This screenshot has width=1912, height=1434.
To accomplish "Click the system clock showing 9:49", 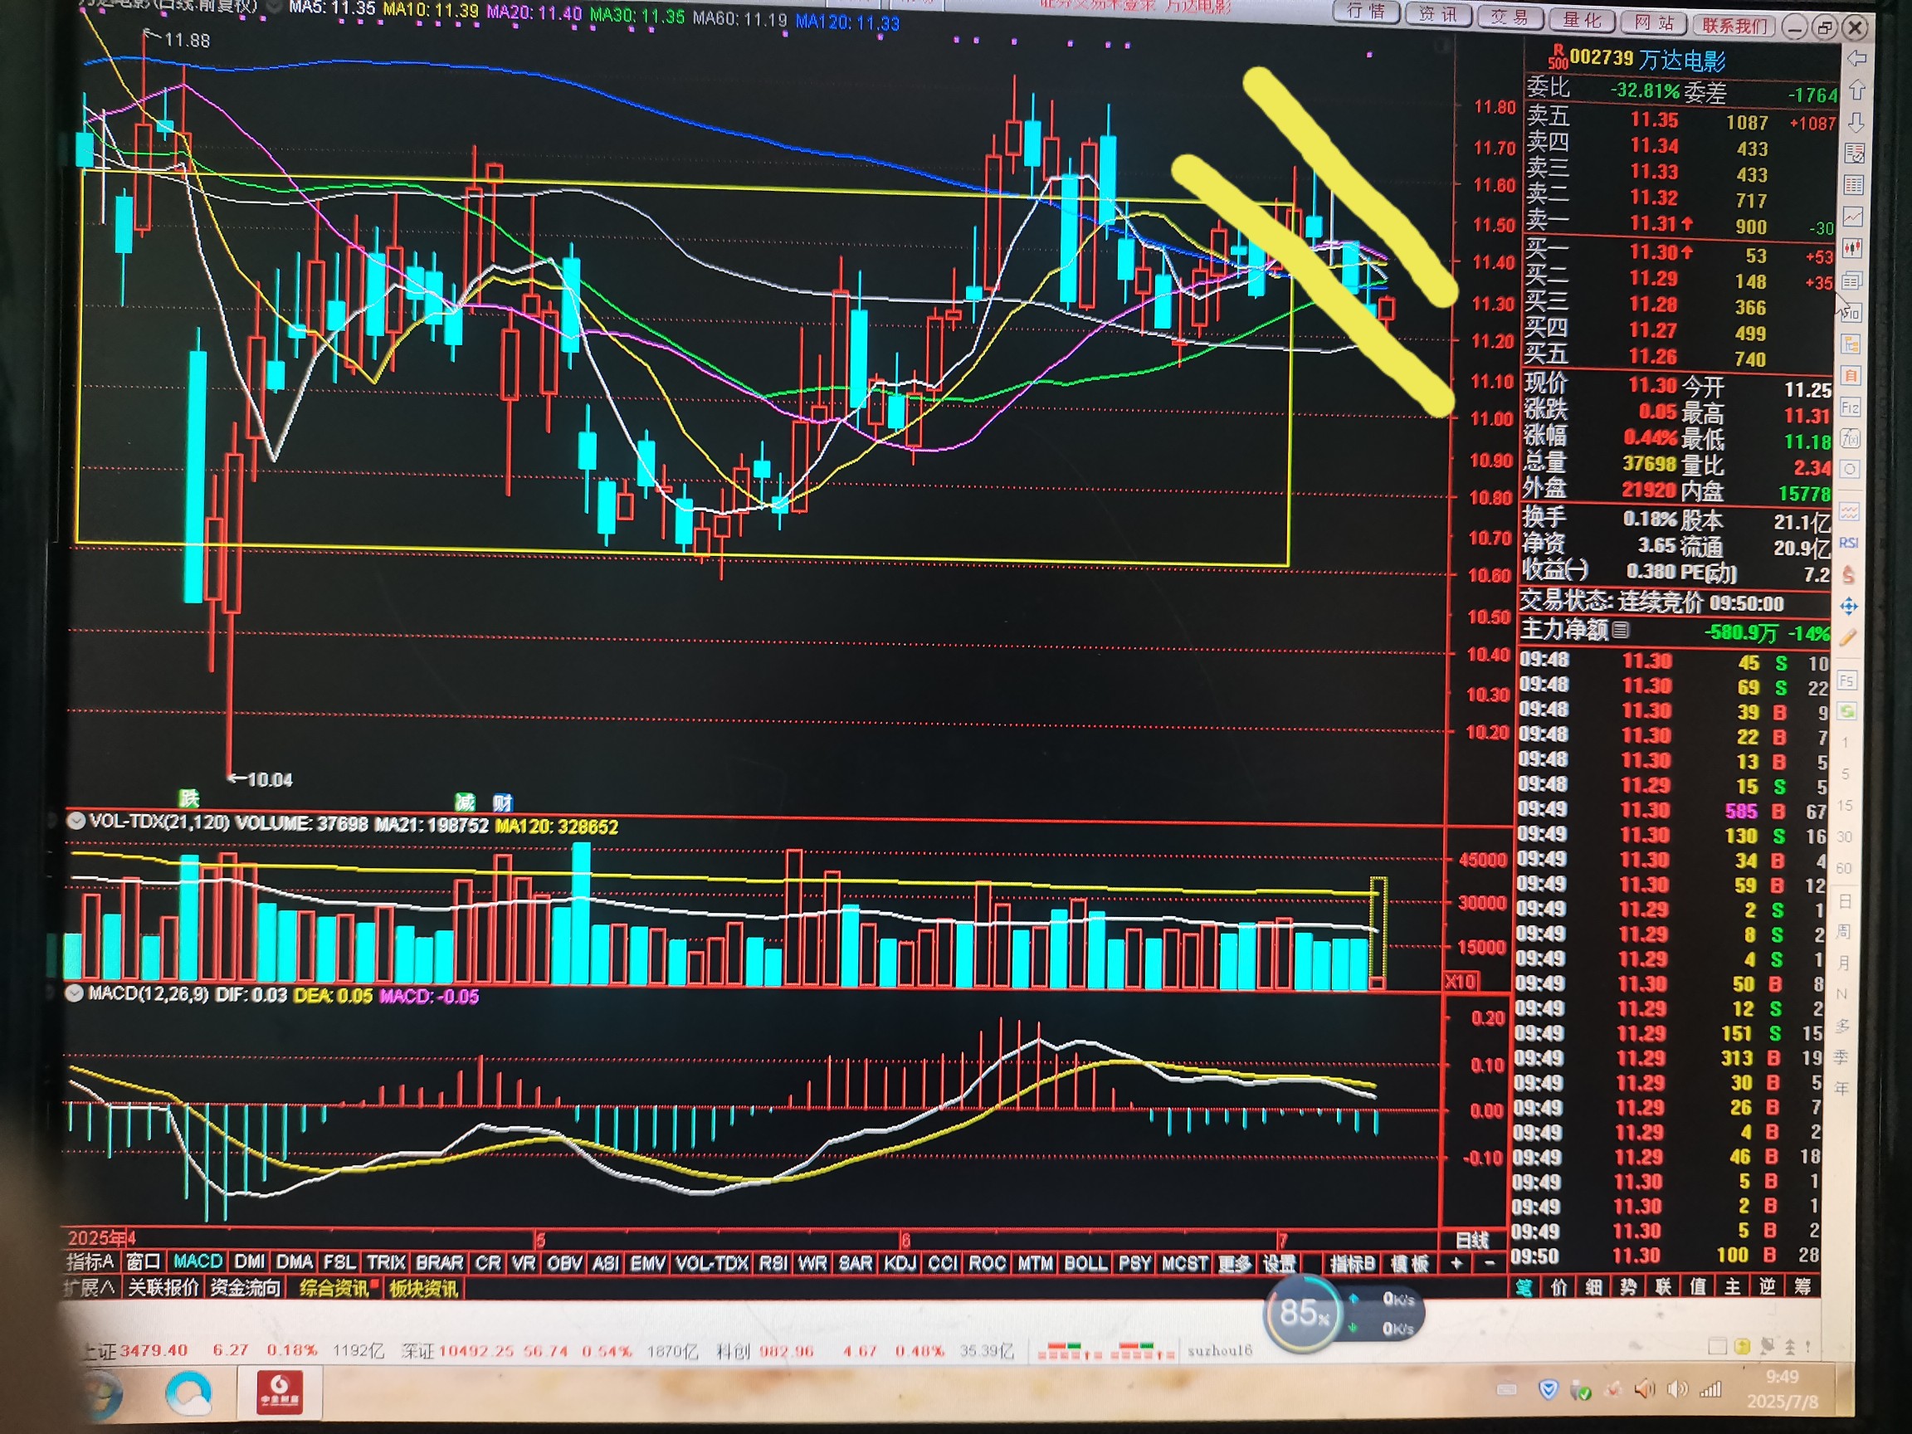I will (x=1783, y=1376).
